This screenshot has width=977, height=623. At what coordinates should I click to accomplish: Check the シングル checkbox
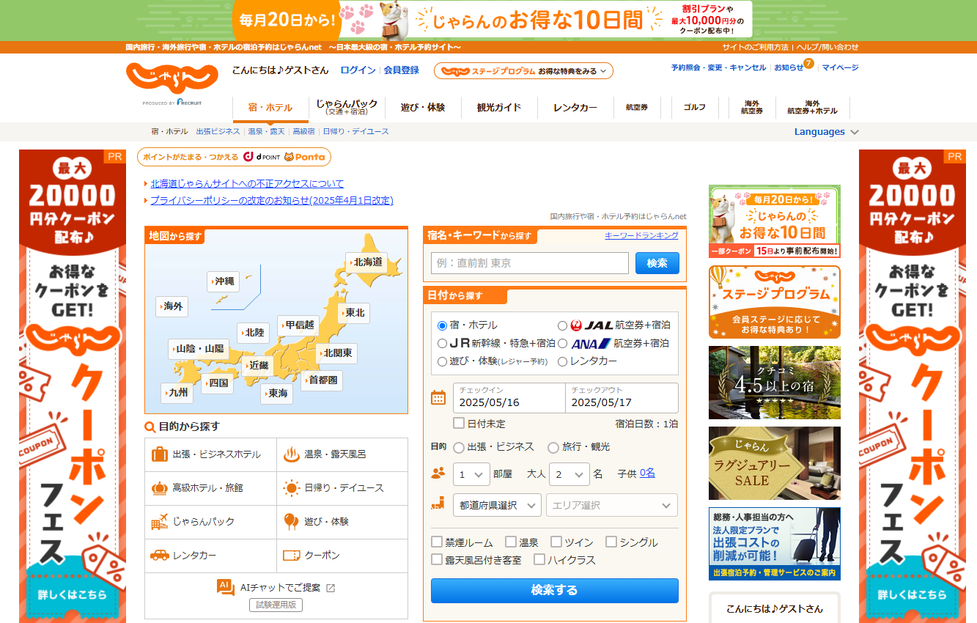(611, 542)
